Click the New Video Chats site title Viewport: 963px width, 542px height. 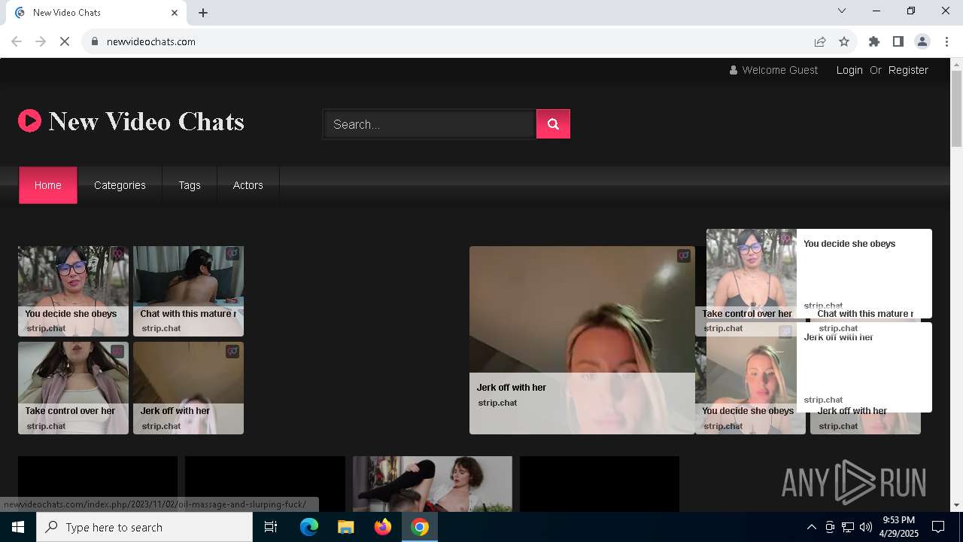147,121
